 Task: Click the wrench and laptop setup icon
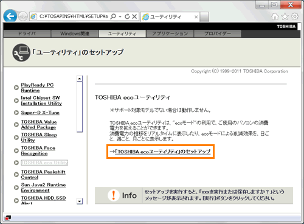(21, 52)
